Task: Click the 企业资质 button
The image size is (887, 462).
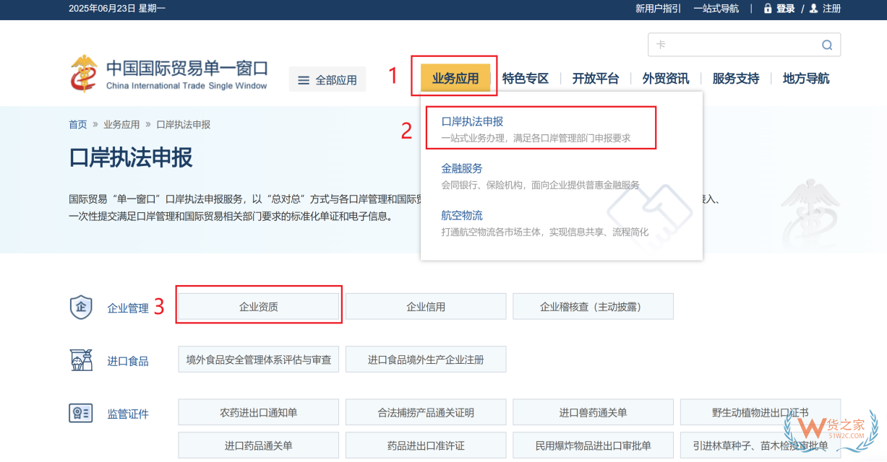Action: point(258,305)
